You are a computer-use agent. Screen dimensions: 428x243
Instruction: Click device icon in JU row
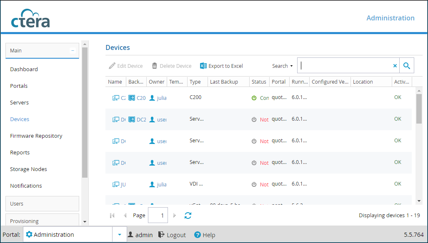[x=116, y=184]
